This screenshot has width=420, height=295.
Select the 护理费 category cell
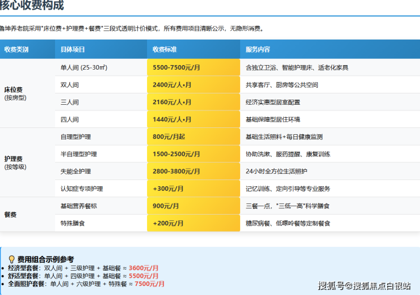pos(14,163)
